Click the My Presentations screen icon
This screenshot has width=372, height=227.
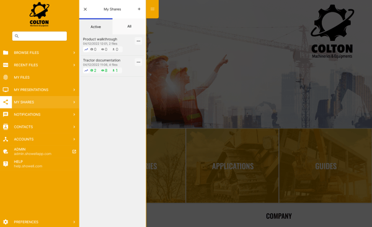click(x=6, y=89)
